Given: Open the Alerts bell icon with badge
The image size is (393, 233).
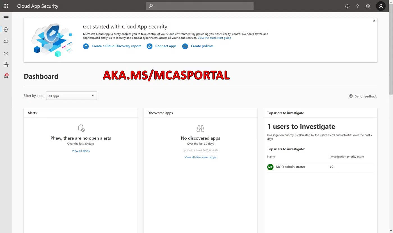Looking at the screenshot, I should 6,76.
